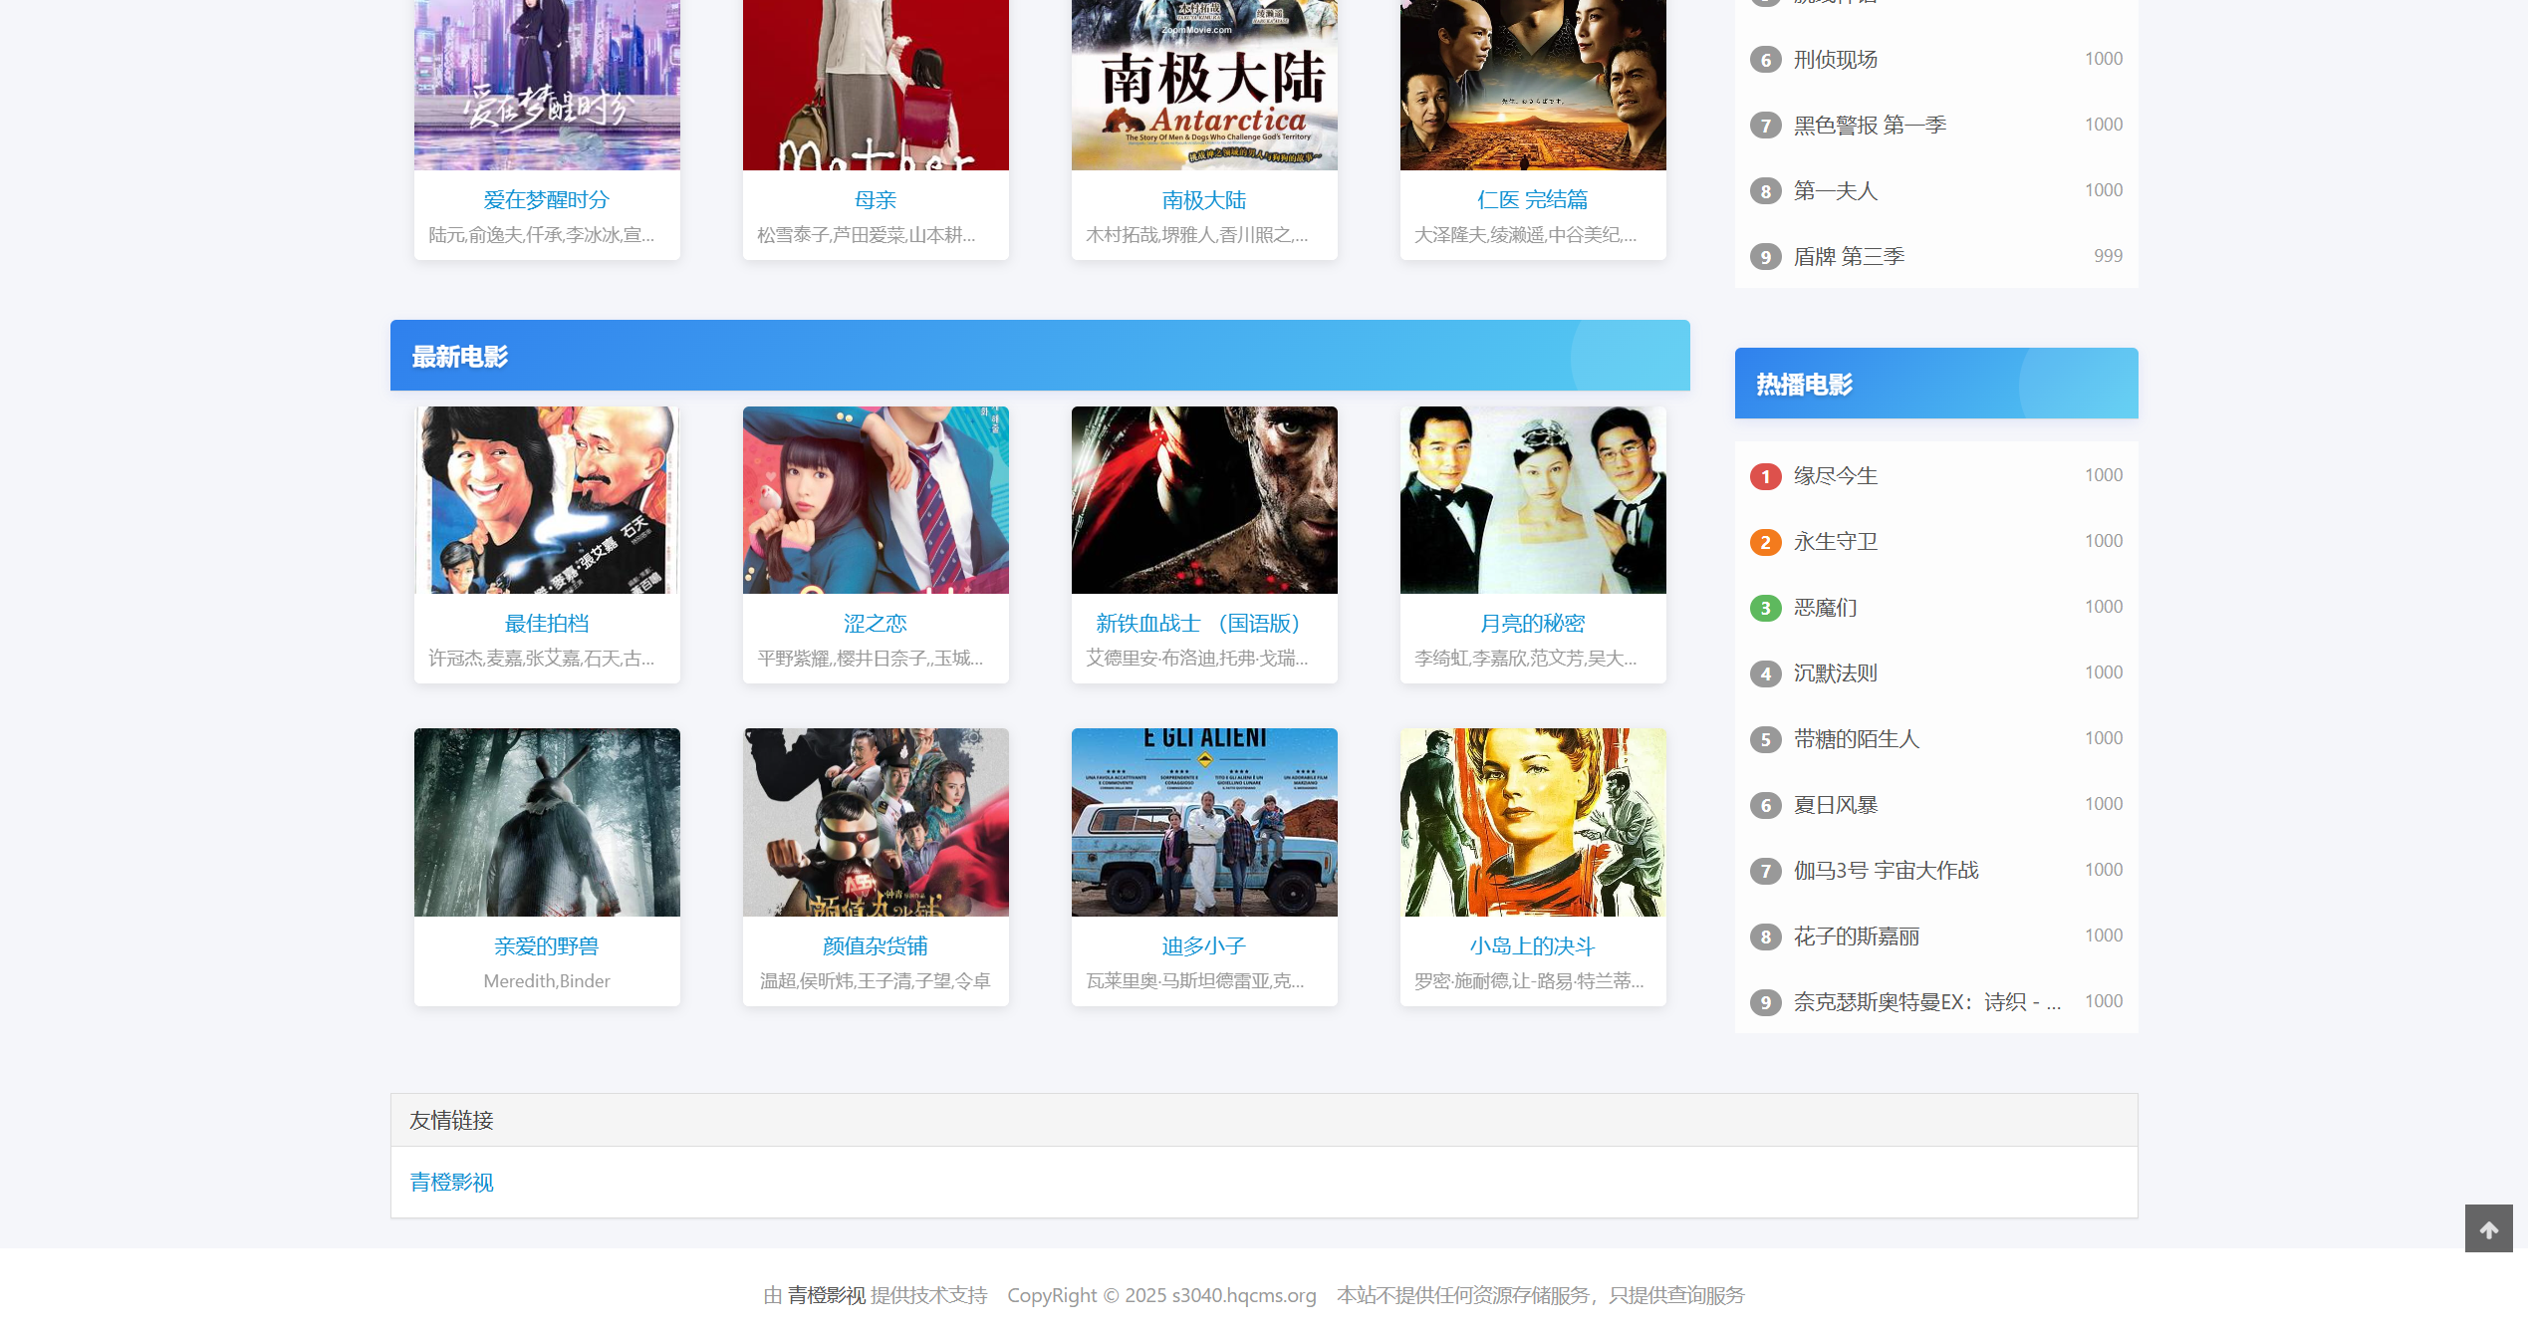Image resolution: width=2528 pixels, height=1341 pixels.
Task: Open 盾牌 第三季 in ranking list
Action: pos(1849,257)
